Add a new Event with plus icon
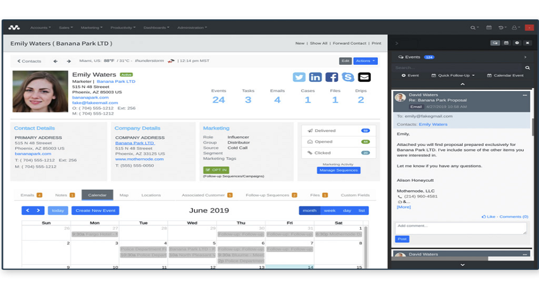The width and height of the screenshot is (539, 303). coord(410,75)
